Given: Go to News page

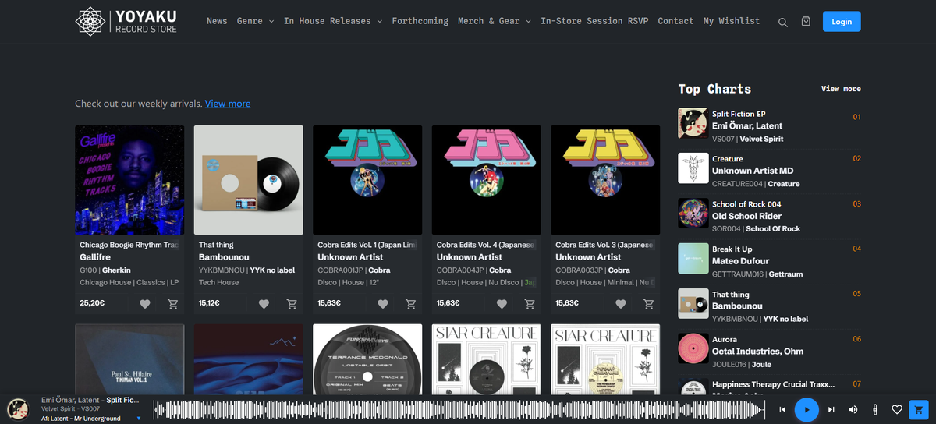Looking at the screenshot, I should click(x=217, y=21).
